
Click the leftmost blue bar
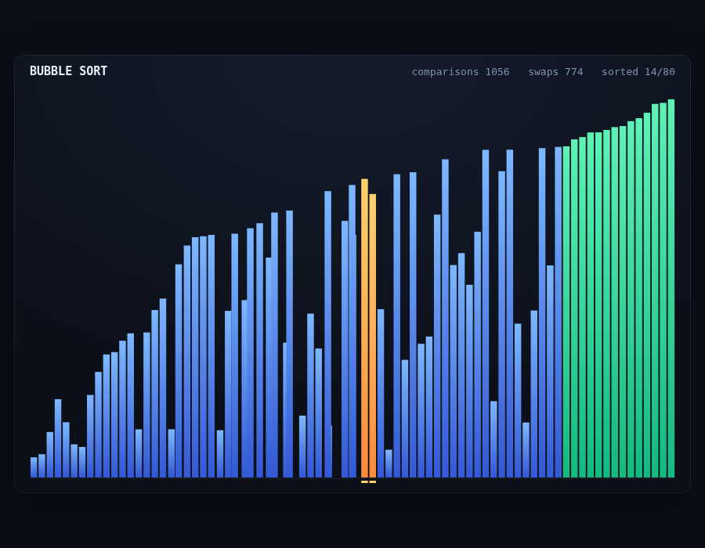coord(34,467)
